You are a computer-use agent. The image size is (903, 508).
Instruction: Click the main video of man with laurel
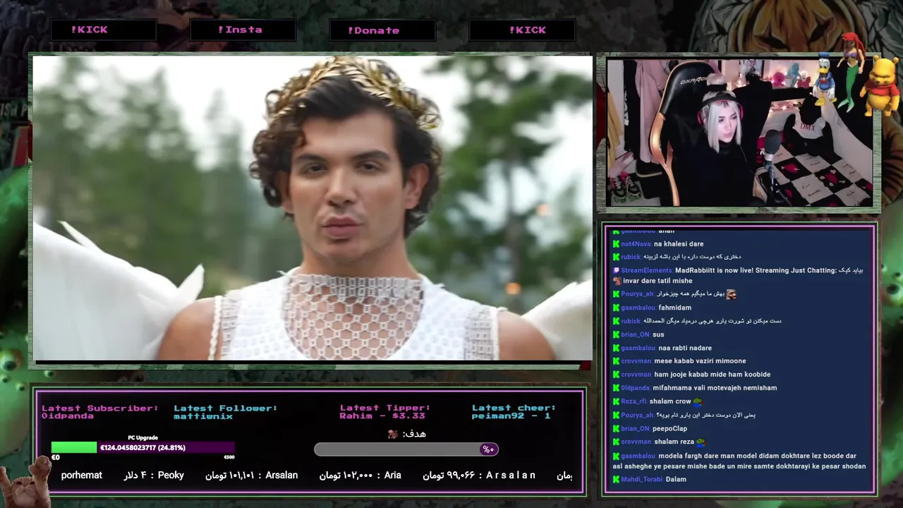pos(313,208)
